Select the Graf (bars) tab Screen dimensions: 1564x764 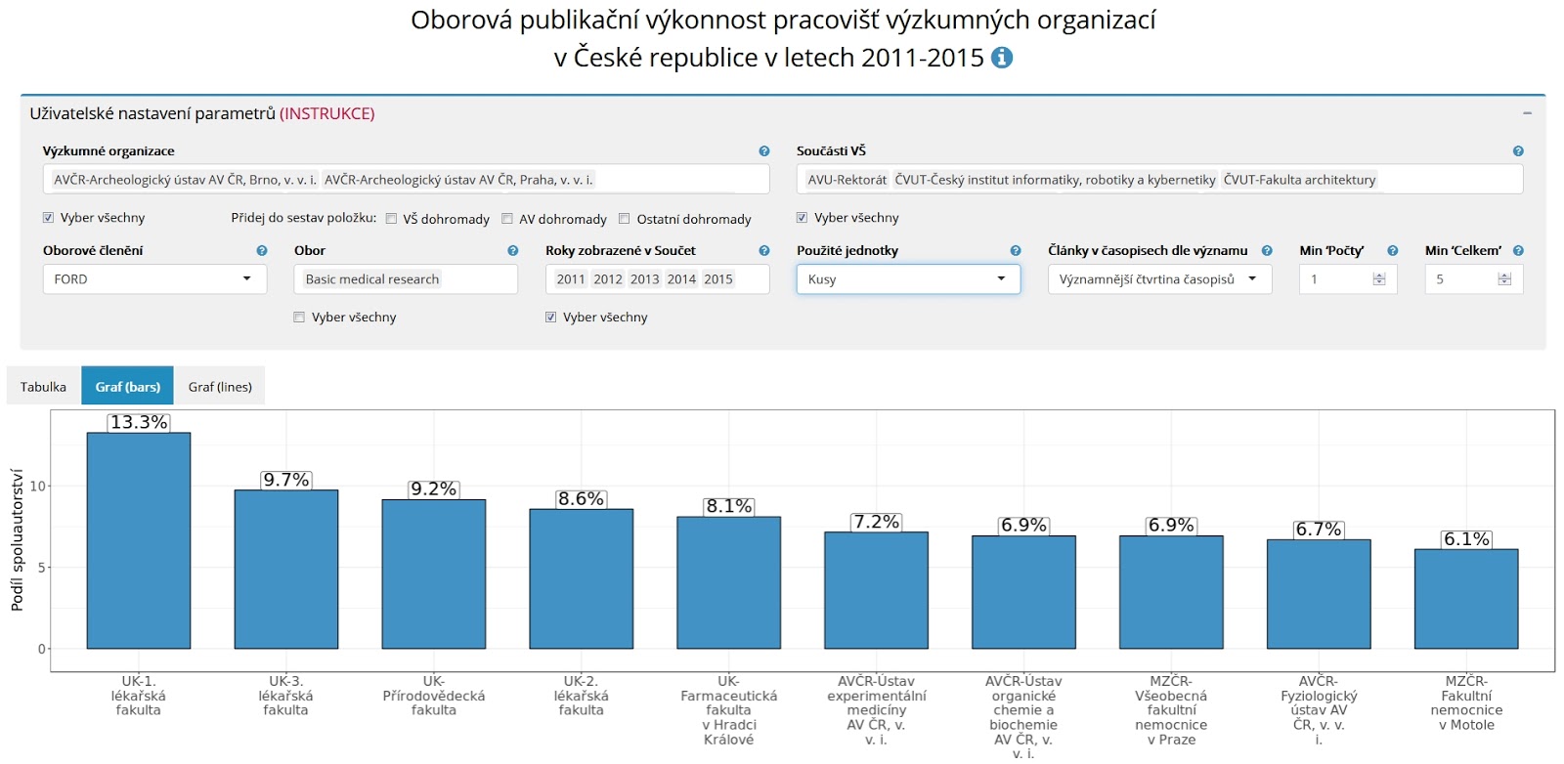click(128, 386)
